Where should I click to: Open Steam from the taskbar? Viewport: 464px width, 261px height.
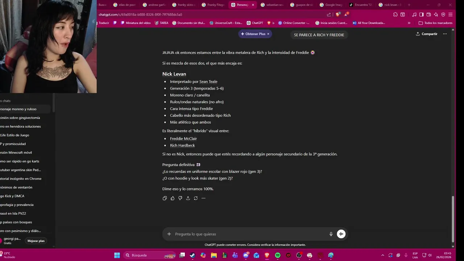click(192, 255)
